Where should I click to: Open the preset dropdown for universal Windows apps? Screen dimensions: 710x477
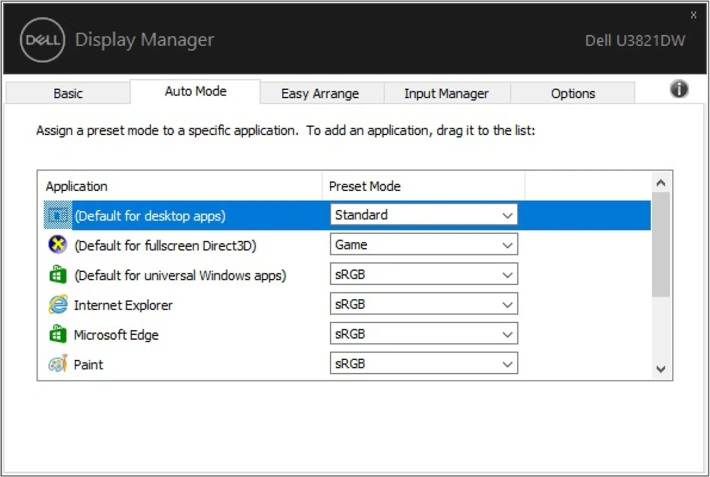click(x=507, y=274)
